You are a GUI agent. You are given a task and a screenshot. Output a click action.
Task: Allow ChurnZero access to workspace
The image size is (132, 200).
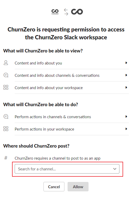tap(78, 187)
